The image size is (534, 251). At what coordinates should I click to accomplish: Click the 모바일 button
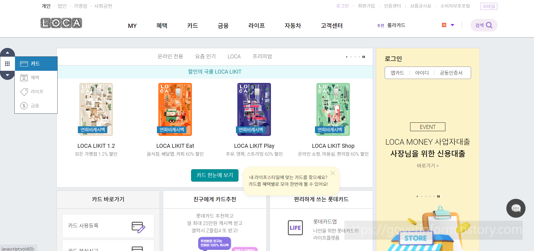click(489, 6)
